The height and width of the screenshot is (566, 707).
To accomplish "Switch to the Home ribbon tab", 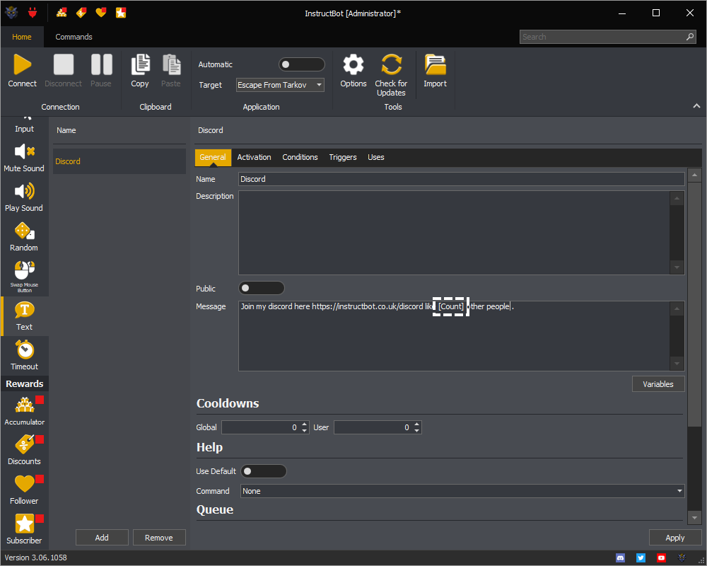I will point(22,37).
